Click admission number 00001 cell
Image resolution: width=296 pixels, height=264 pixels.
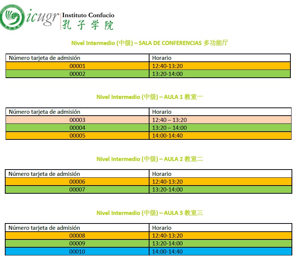[x=77, y=66]
